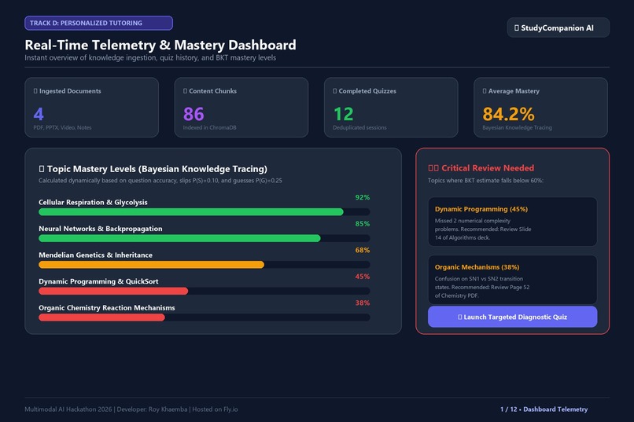Click the Ingested Documents count 4
This screenshot has width=634, height=422.
[x=39, y=114]
